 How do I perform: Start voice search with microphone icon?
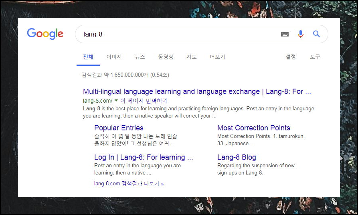(x=300, y=34)
